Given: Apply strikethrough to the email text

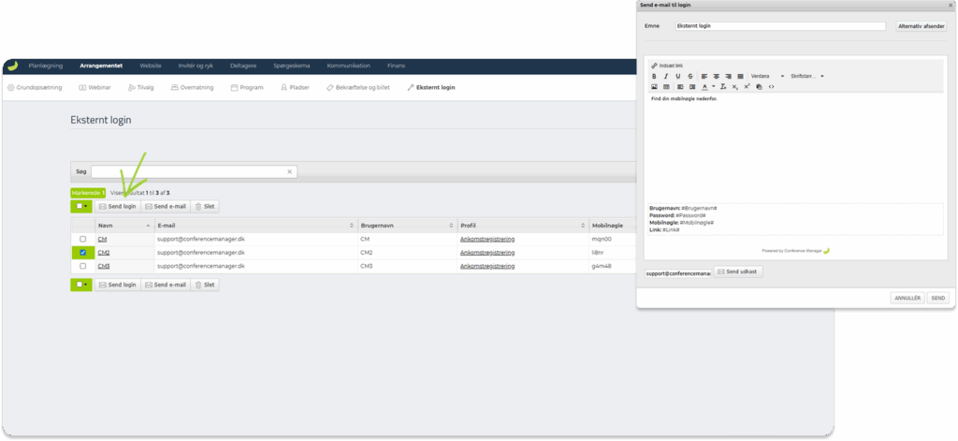Looking at the screenshot, I should coord(690,76).
